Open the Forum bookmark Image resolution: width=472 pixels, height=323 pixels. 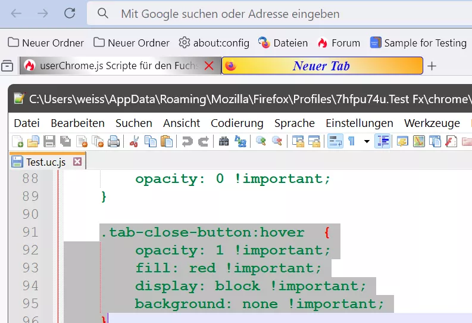(339, 43)
